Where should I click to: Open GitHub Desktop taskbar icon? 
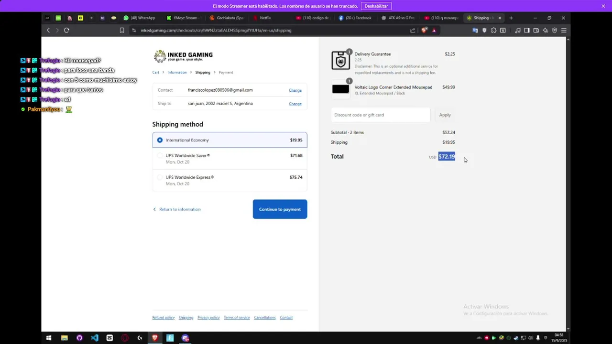tap(79, 338)
